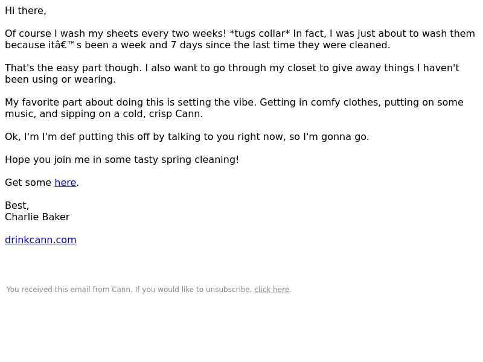Image resolution: width=483 pixels, height=362 pixels.
Task: Click the unsubscribe 'click here' link
Action: 272,290
